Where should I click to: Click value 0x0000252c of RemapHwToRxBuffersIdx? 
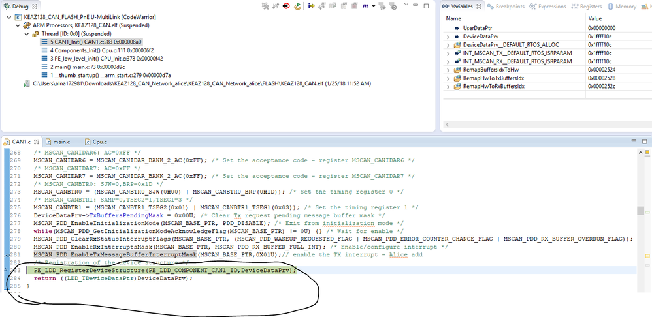pos(601,86)
